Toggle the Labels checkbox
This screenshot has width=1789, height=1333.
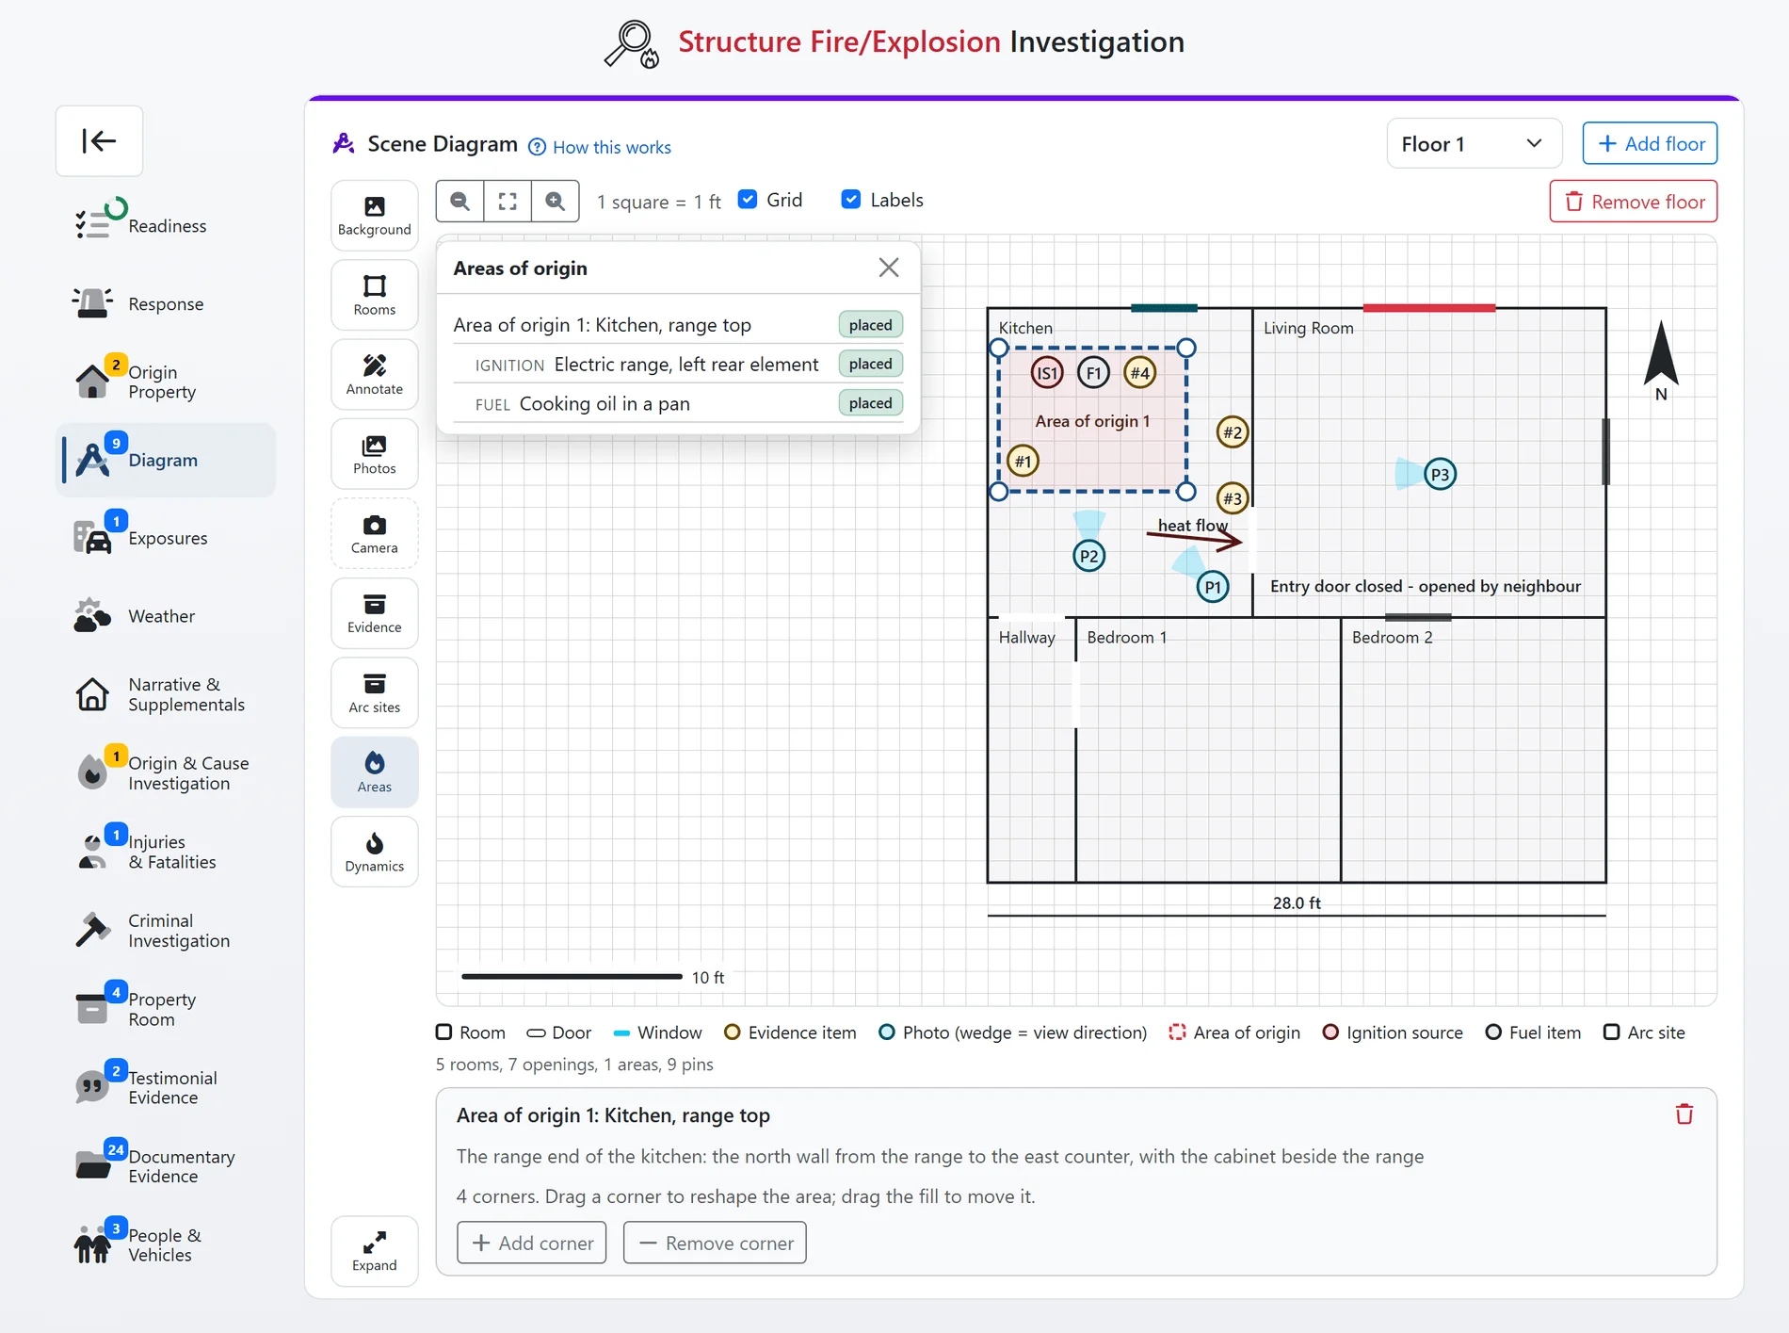click(x=851, y=200)
